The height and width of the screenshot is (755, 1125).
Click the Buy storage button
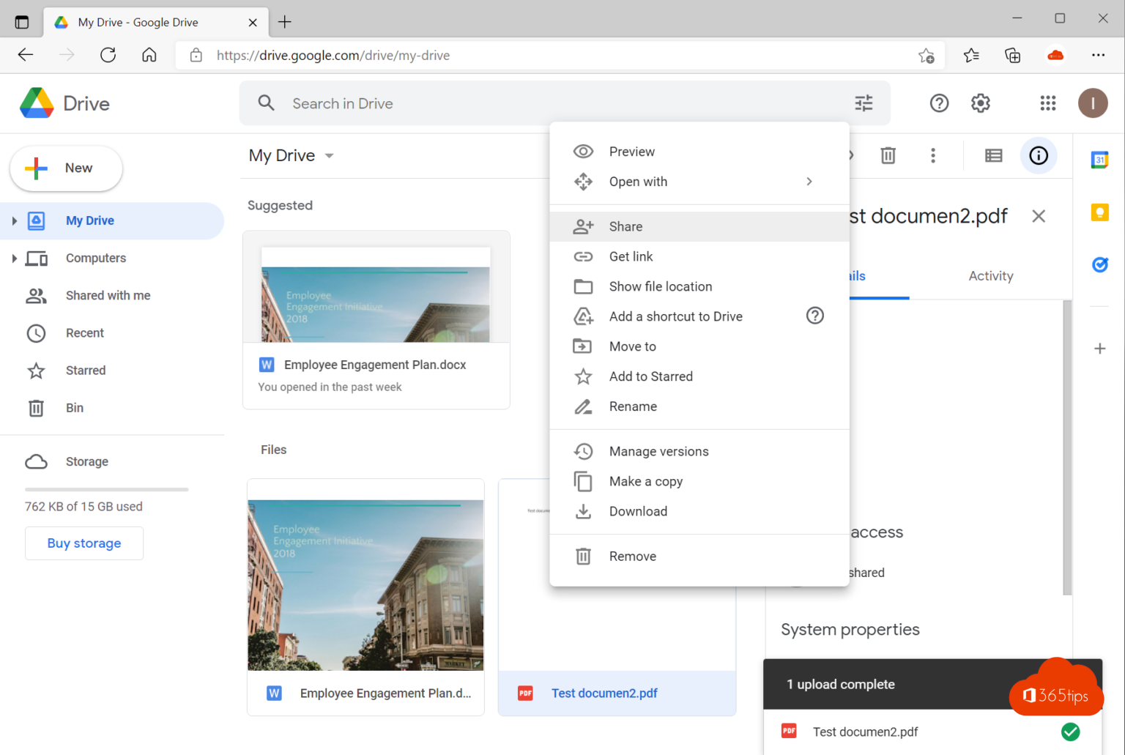[83, 543]
